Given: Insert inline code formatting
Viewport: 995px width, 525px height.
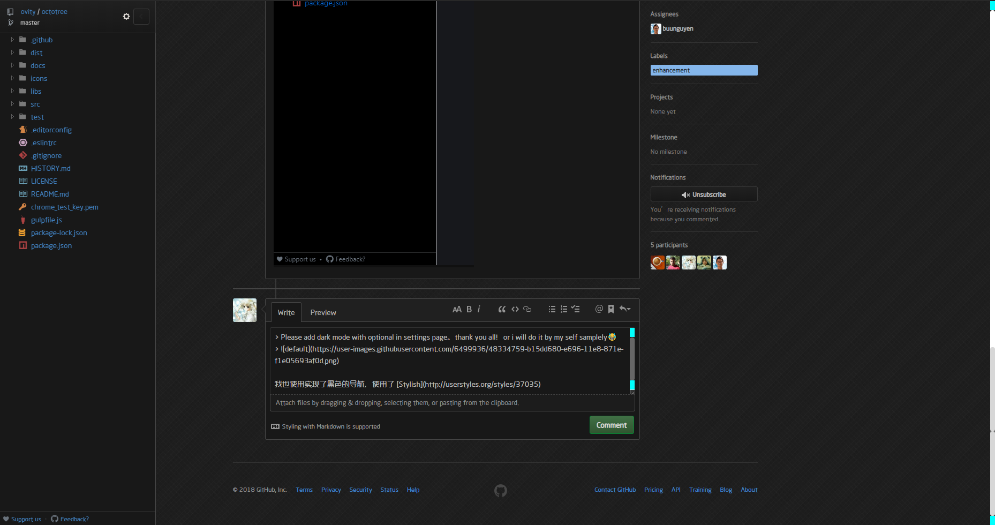Looking at the screenshot, I should (515, 309).
